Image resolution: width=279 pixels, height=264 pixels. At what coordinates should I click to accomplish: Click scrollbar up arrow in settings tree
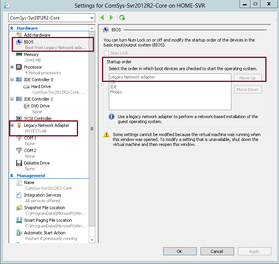point(92,28)
